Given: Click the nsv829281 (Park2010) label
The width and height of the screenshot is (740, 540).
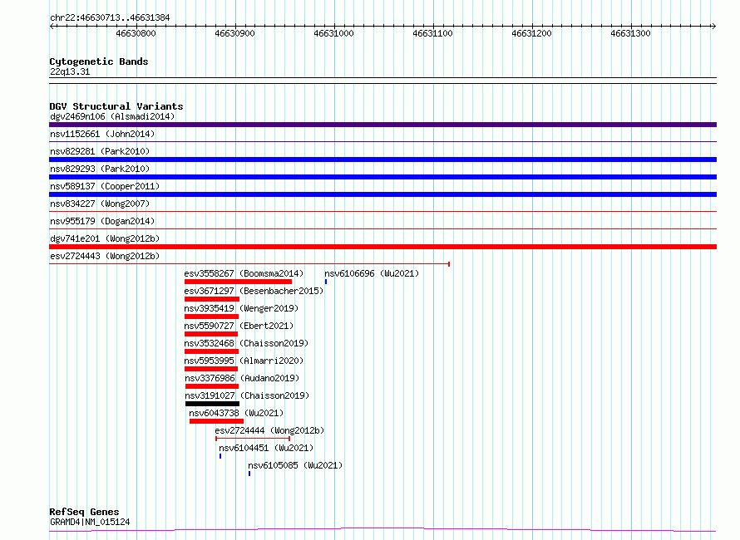Looking at the screenshot, I should click(100, 151).
